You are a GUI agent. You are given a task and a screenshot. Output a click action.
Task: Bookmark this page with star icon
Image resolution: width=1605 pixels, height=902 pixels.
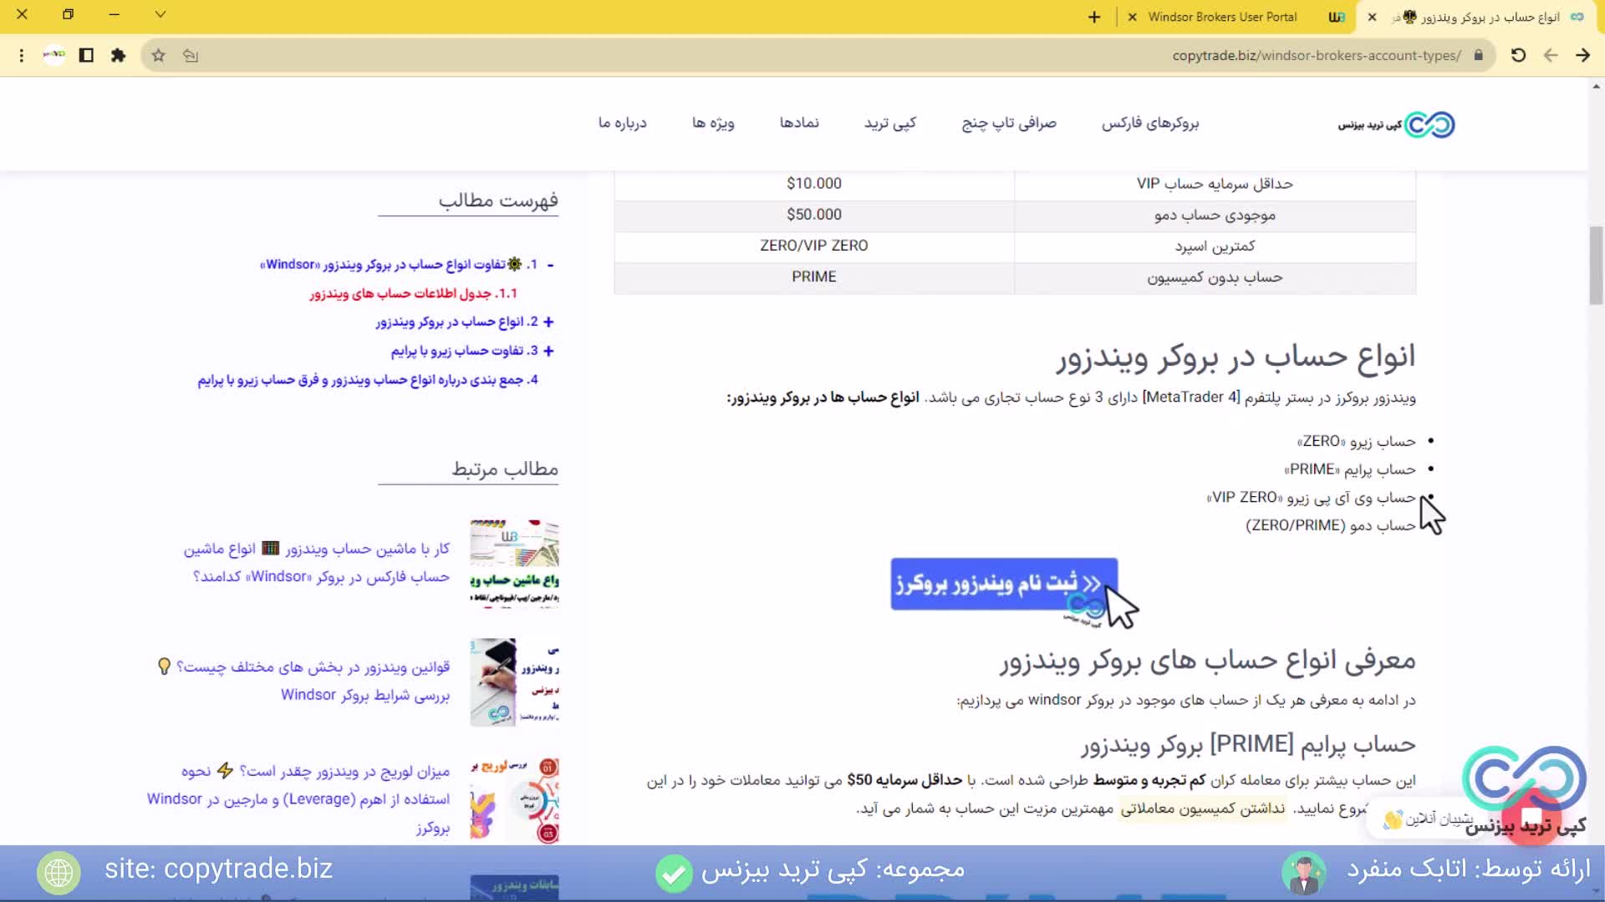click(x=158, y=55)
